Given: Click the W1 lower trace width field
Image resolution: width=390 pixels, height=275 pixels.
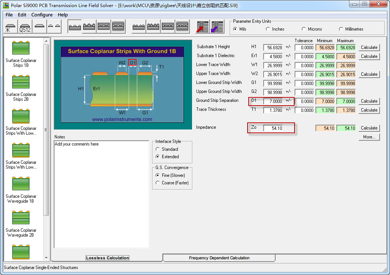Looking at the screenshot, I should (x=273, y=65).
